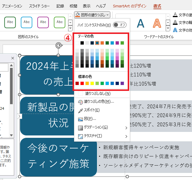Choose 図(P)... menu item
192x180 pixels.
click(x=102, y=119)
